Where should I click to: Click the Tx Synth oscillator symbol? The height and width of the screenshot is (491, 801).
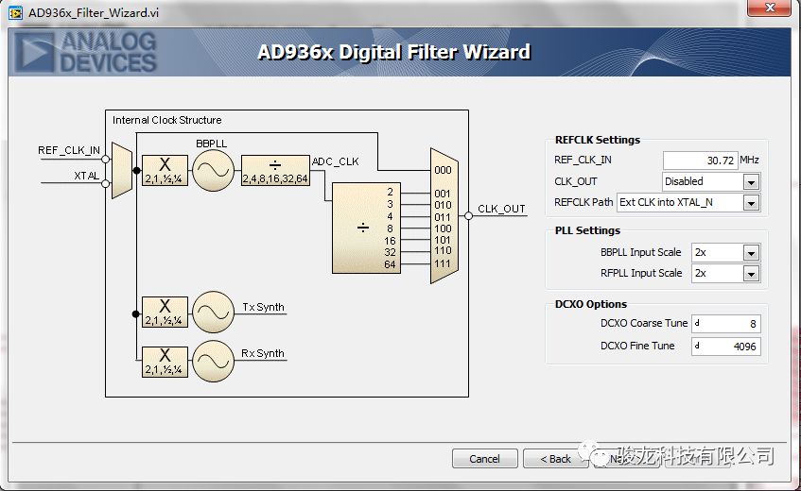point(213,311)
